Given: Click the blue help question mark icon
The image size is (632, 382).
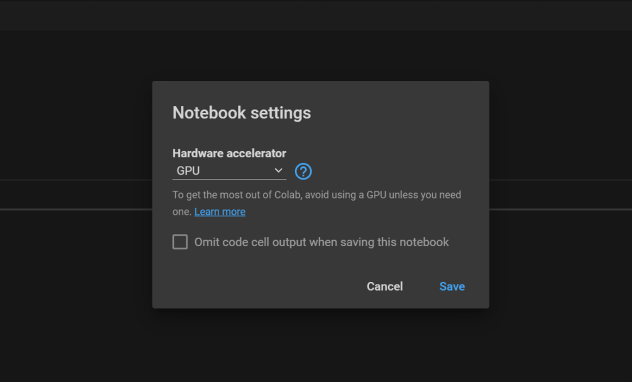Looking at the screenshot, I should (303, 171).
